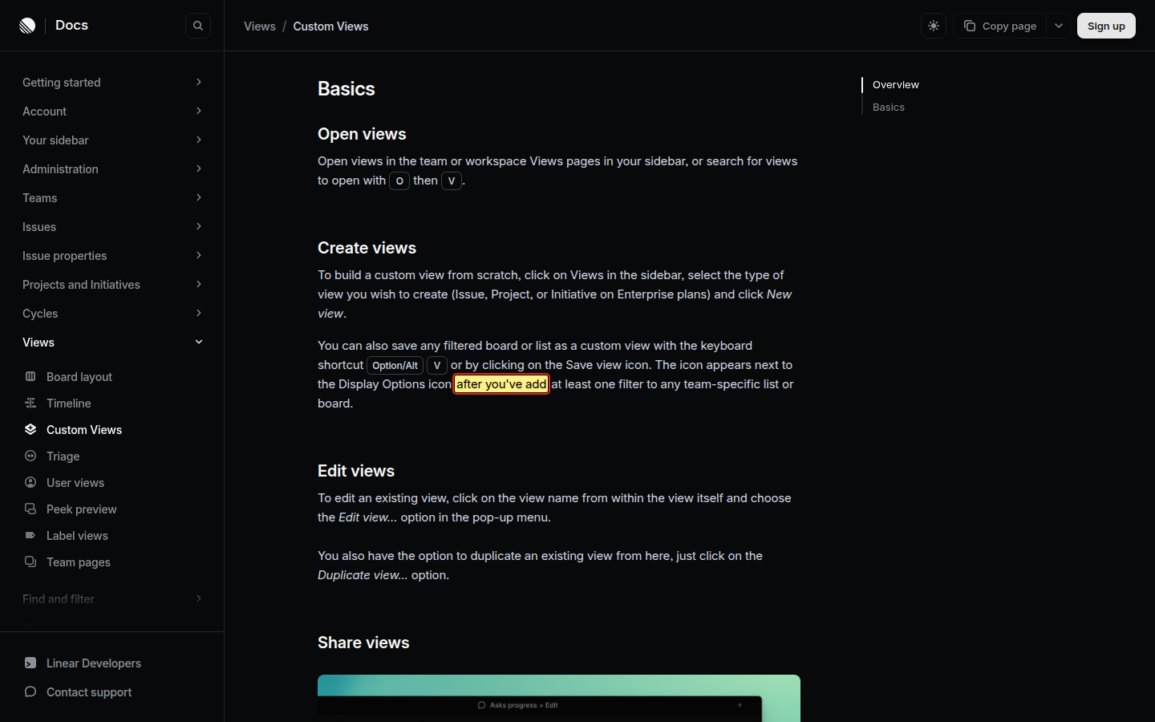Click the Asks progress > Edit text
The height and width of the screenshot is (722, 1155).
tap(524, 705)
